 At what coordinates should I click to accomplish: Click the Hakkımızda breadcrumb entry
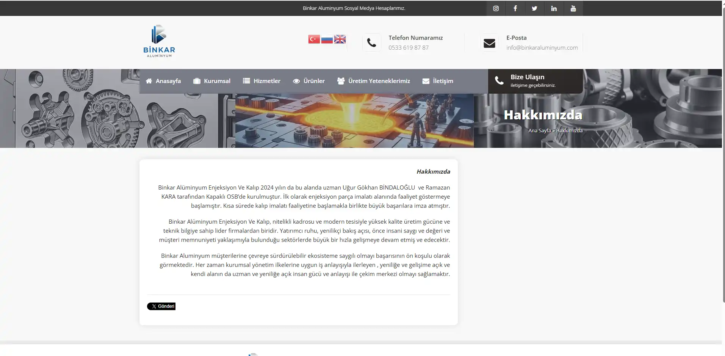[569, 130]
